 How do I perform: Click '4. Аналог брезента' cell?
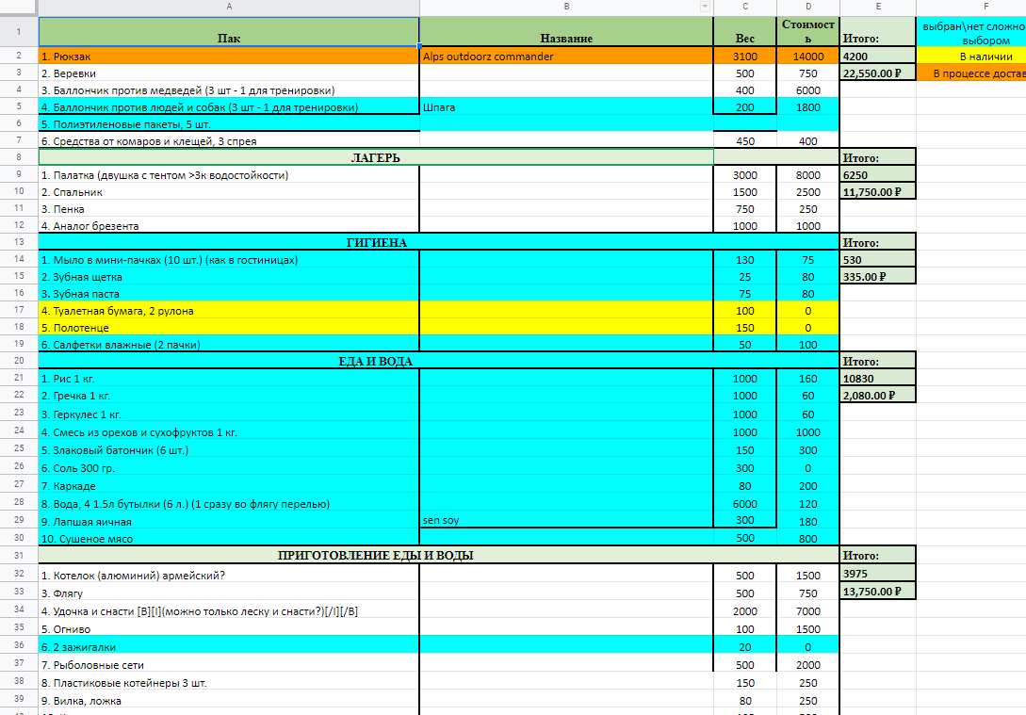click(229, 226)
